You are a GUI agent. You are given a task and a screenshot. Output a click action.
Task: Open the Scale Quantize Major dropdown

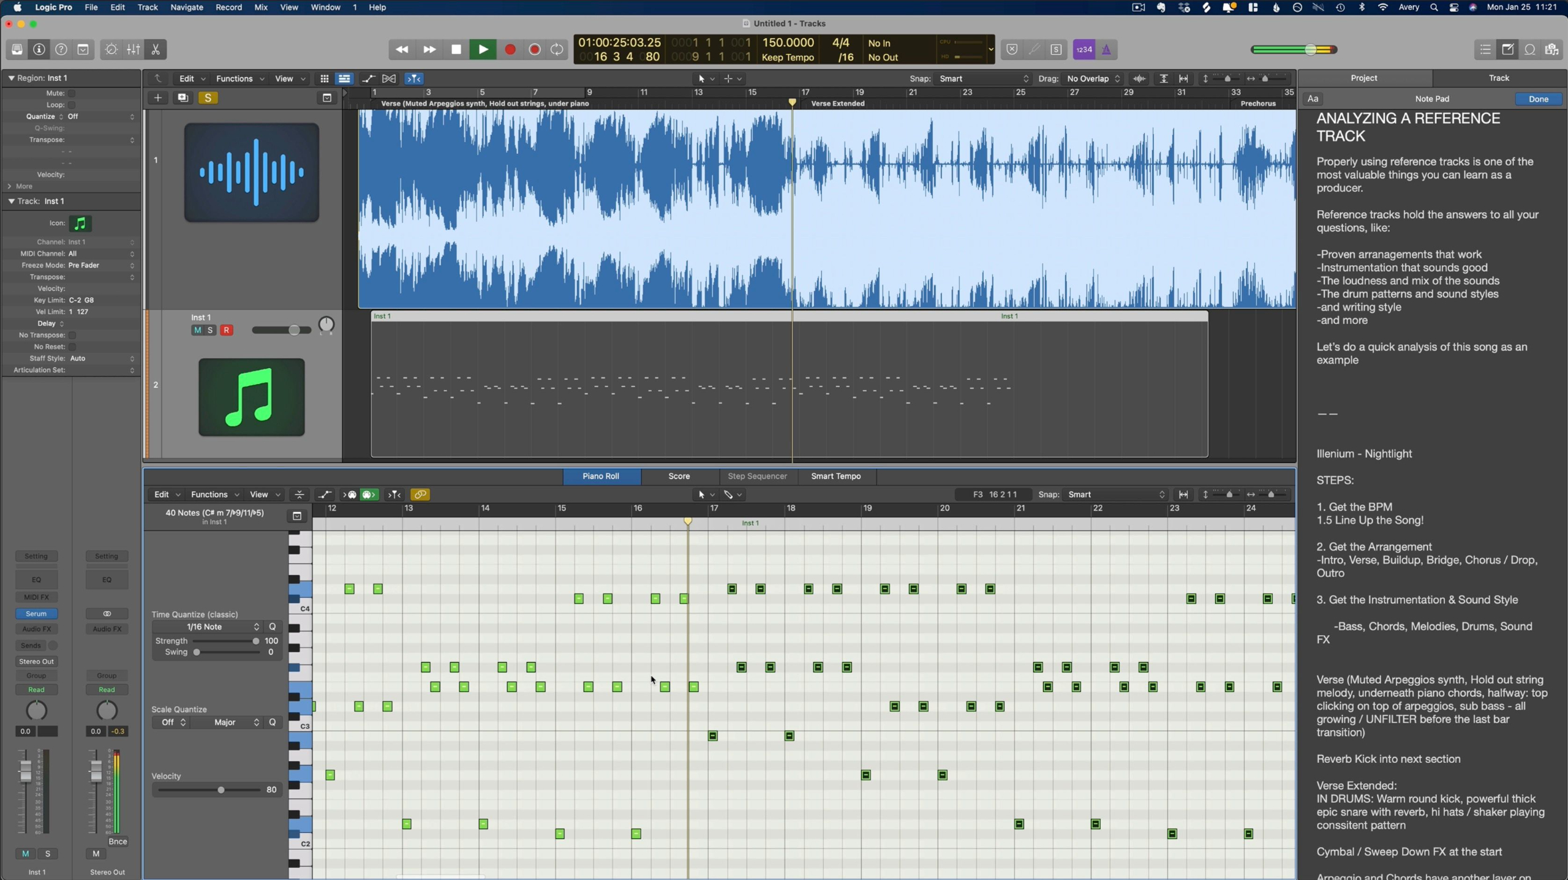pyautogui.click(x=226, y=723)
